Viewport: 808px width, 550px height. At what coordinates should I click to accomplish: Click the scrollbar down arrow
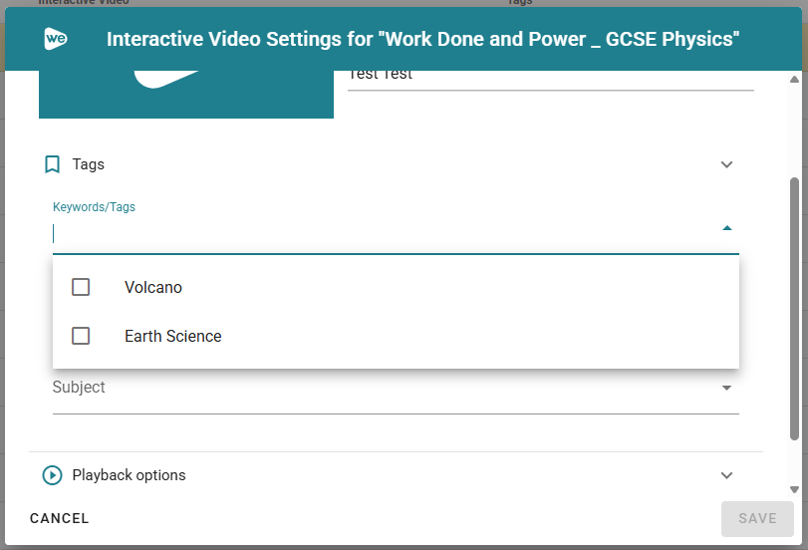click(x=794, y=489)
